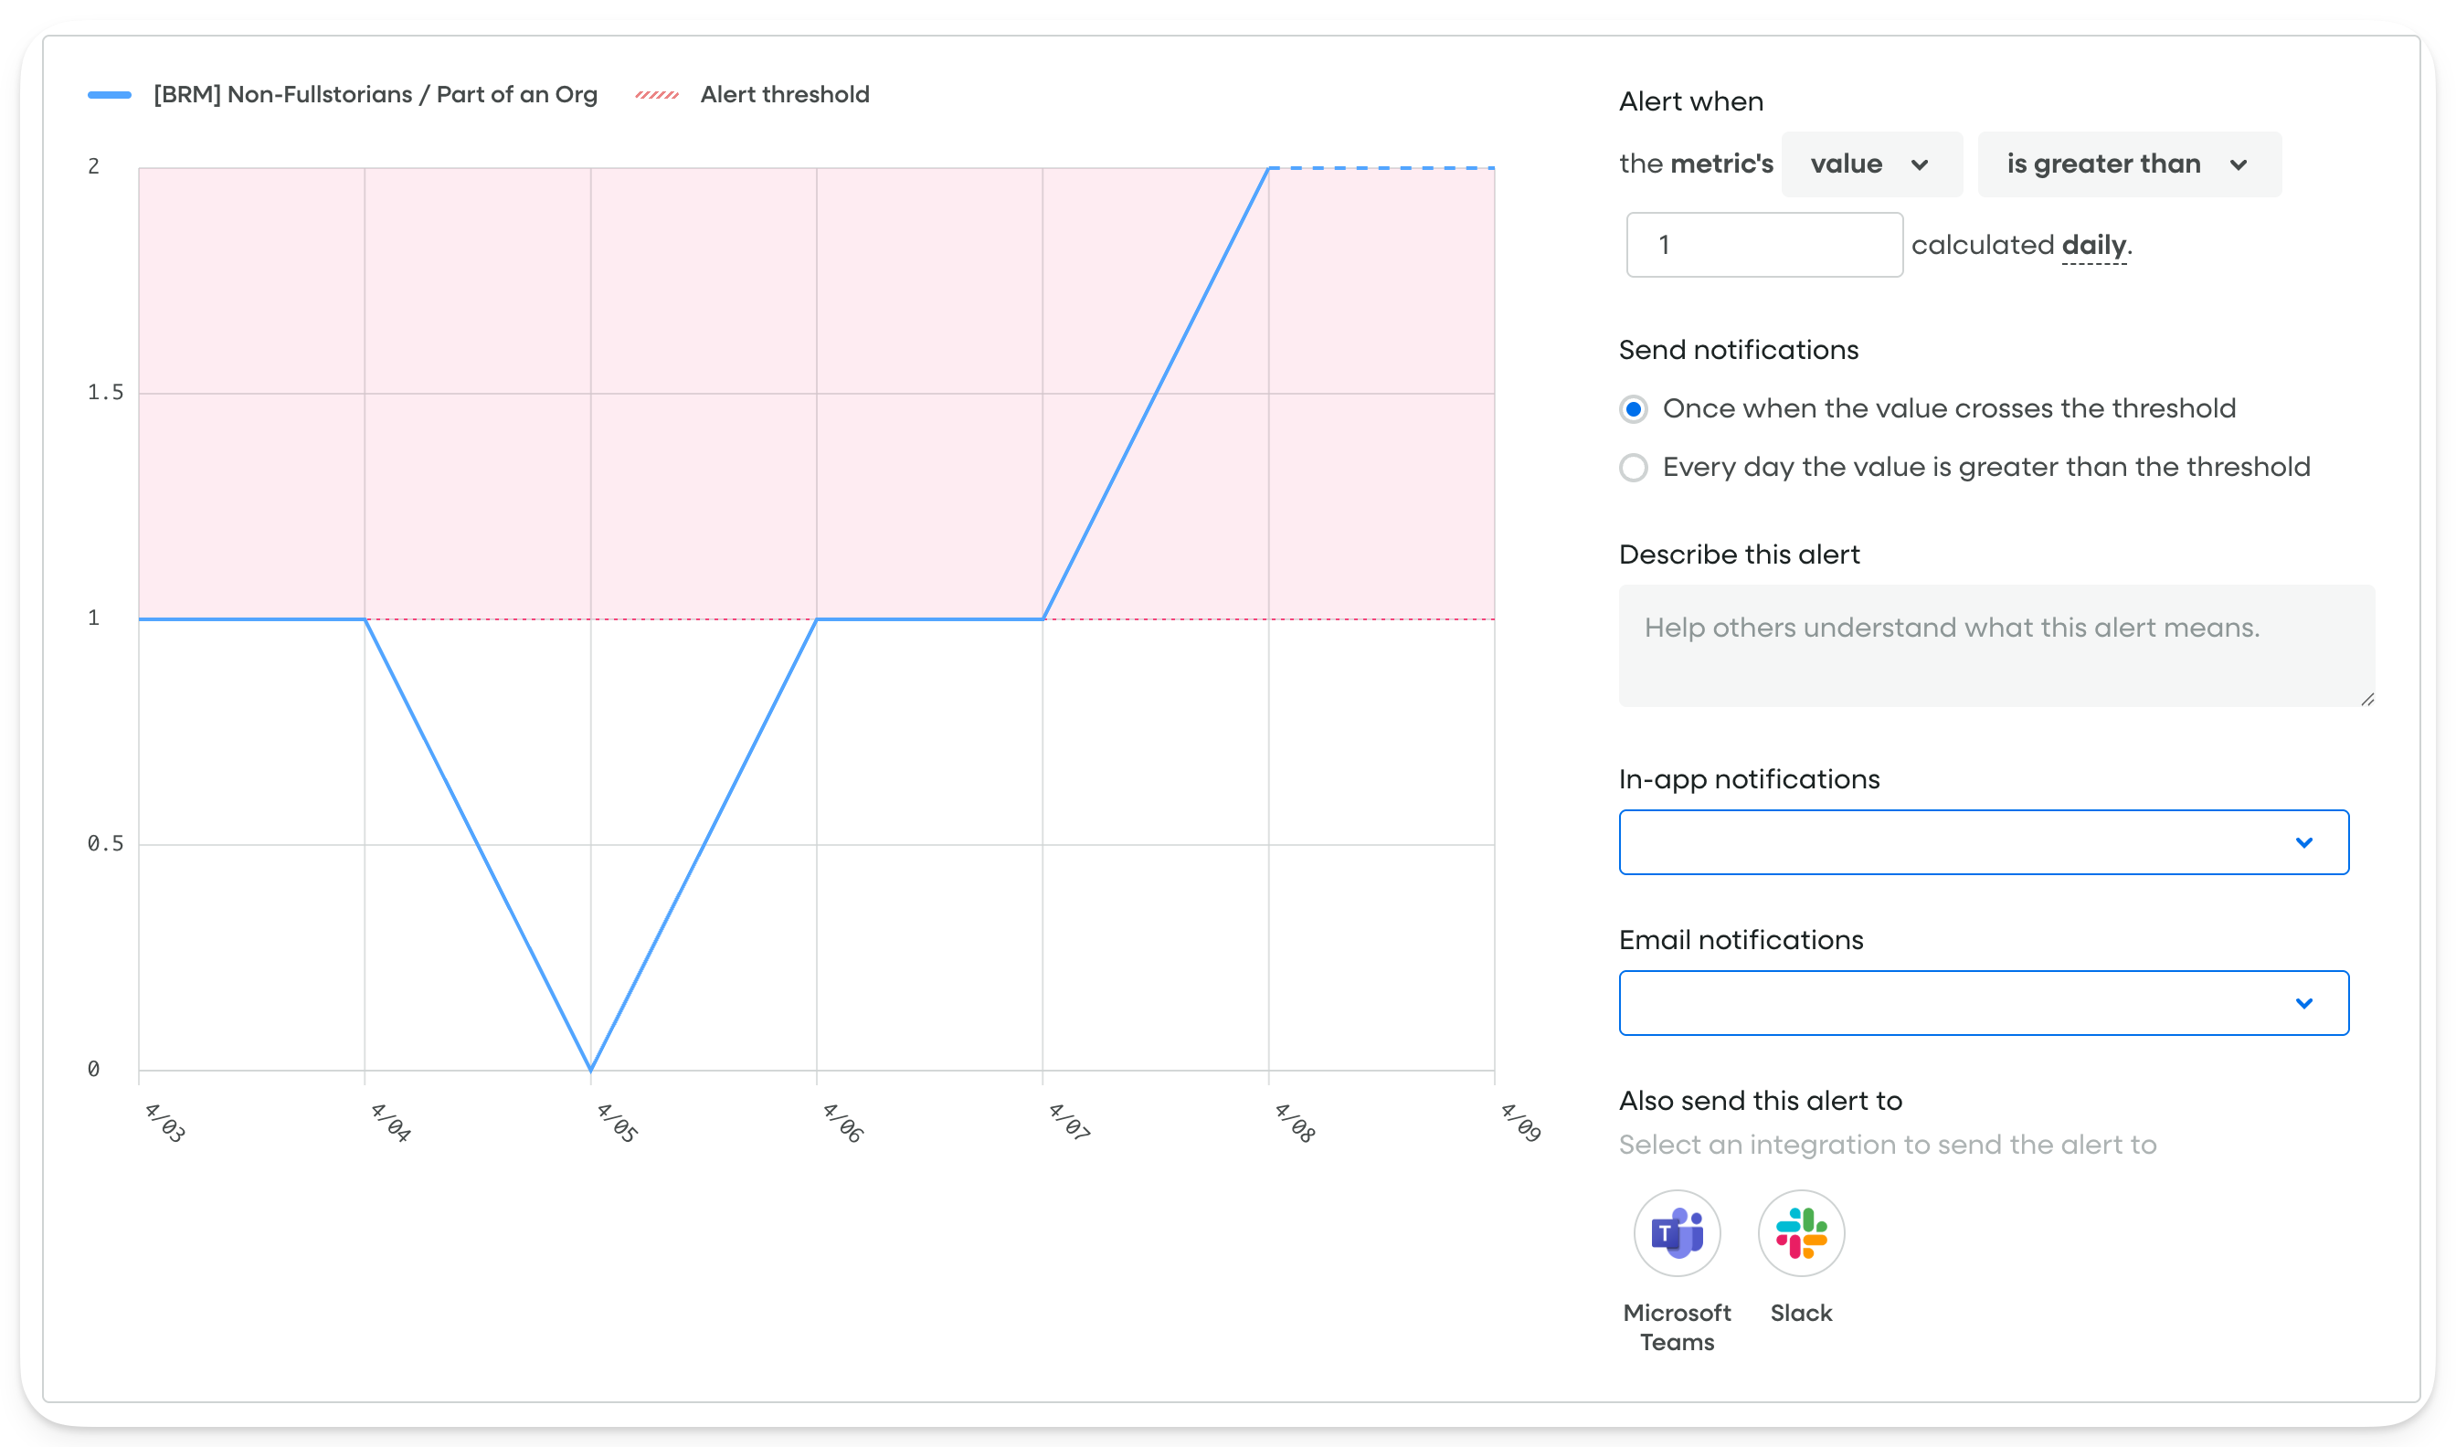Viewport: 2456px width, 1447px height.
Task: Click the 'Describe this alert' text area
Action: pyautogui.click(x=1995, y=646)
